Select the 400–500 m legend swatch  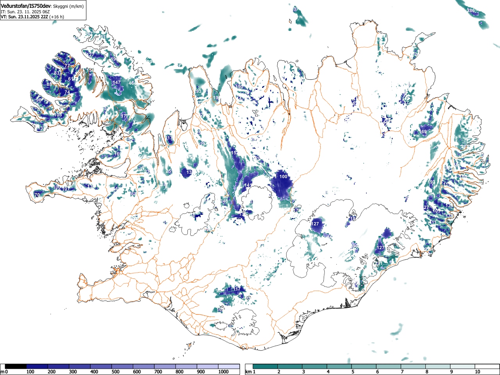coord(101,366)
